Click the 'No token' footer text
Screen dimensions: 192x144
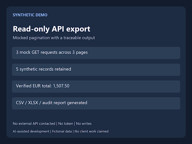tap(66, 123)
